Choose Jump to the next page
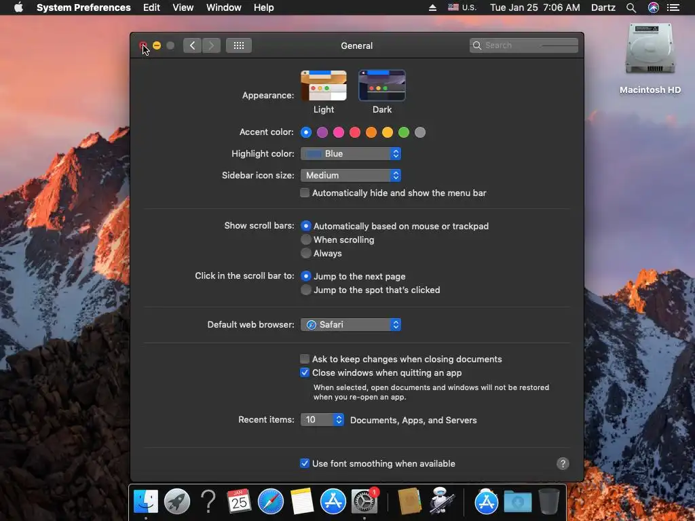This screenshot has height=521, width=695. [306, 276]
